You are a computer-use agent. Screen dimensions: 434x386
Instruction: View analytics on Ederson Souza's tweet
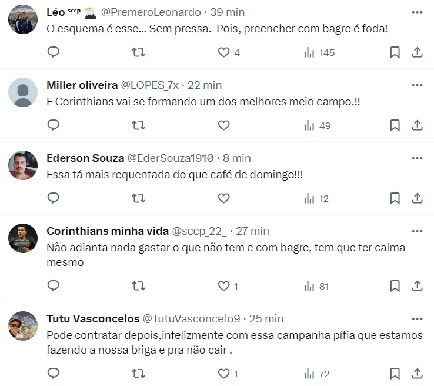pos(316,198)
